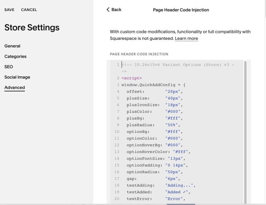Open the General settings section
Screen dimensions: 266x205
(13, 46)
